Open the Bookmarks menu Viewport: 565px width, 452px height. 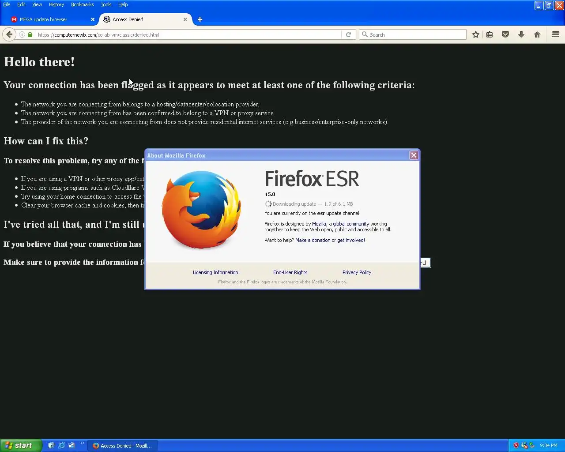pos(82,4)
